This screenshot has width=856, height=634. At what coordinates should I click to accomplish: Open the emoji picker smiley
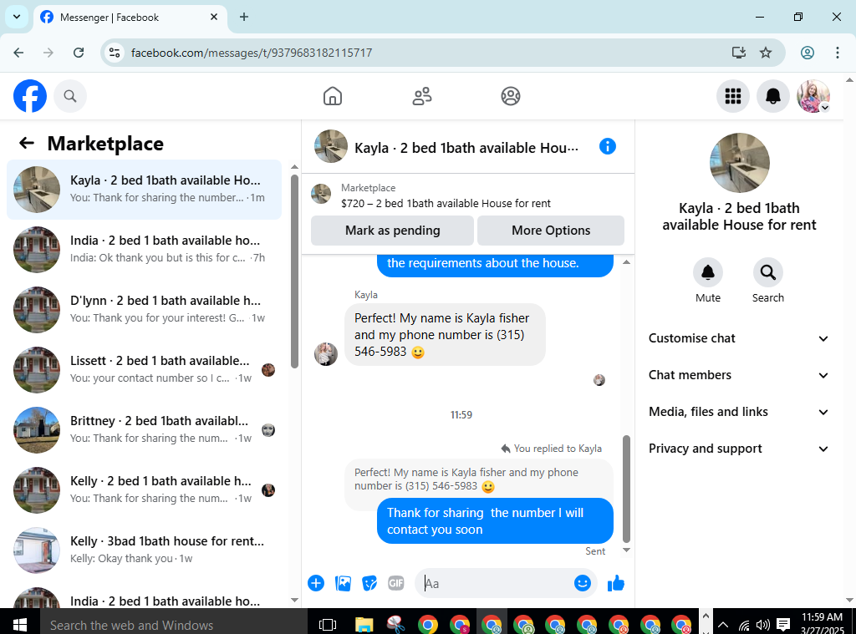[582, 583]
